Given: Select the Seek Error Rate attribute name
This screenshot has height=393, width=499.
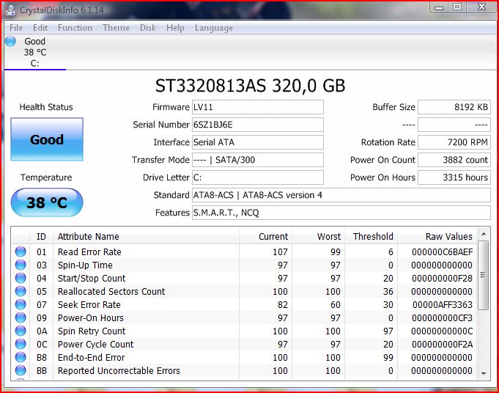Looking at the screenshot, I should pos(89,305).
